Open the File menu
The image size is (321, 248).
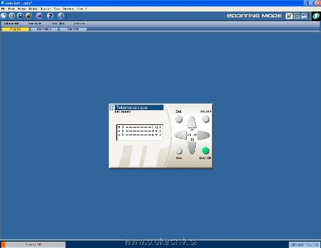(x=3, y=9)
